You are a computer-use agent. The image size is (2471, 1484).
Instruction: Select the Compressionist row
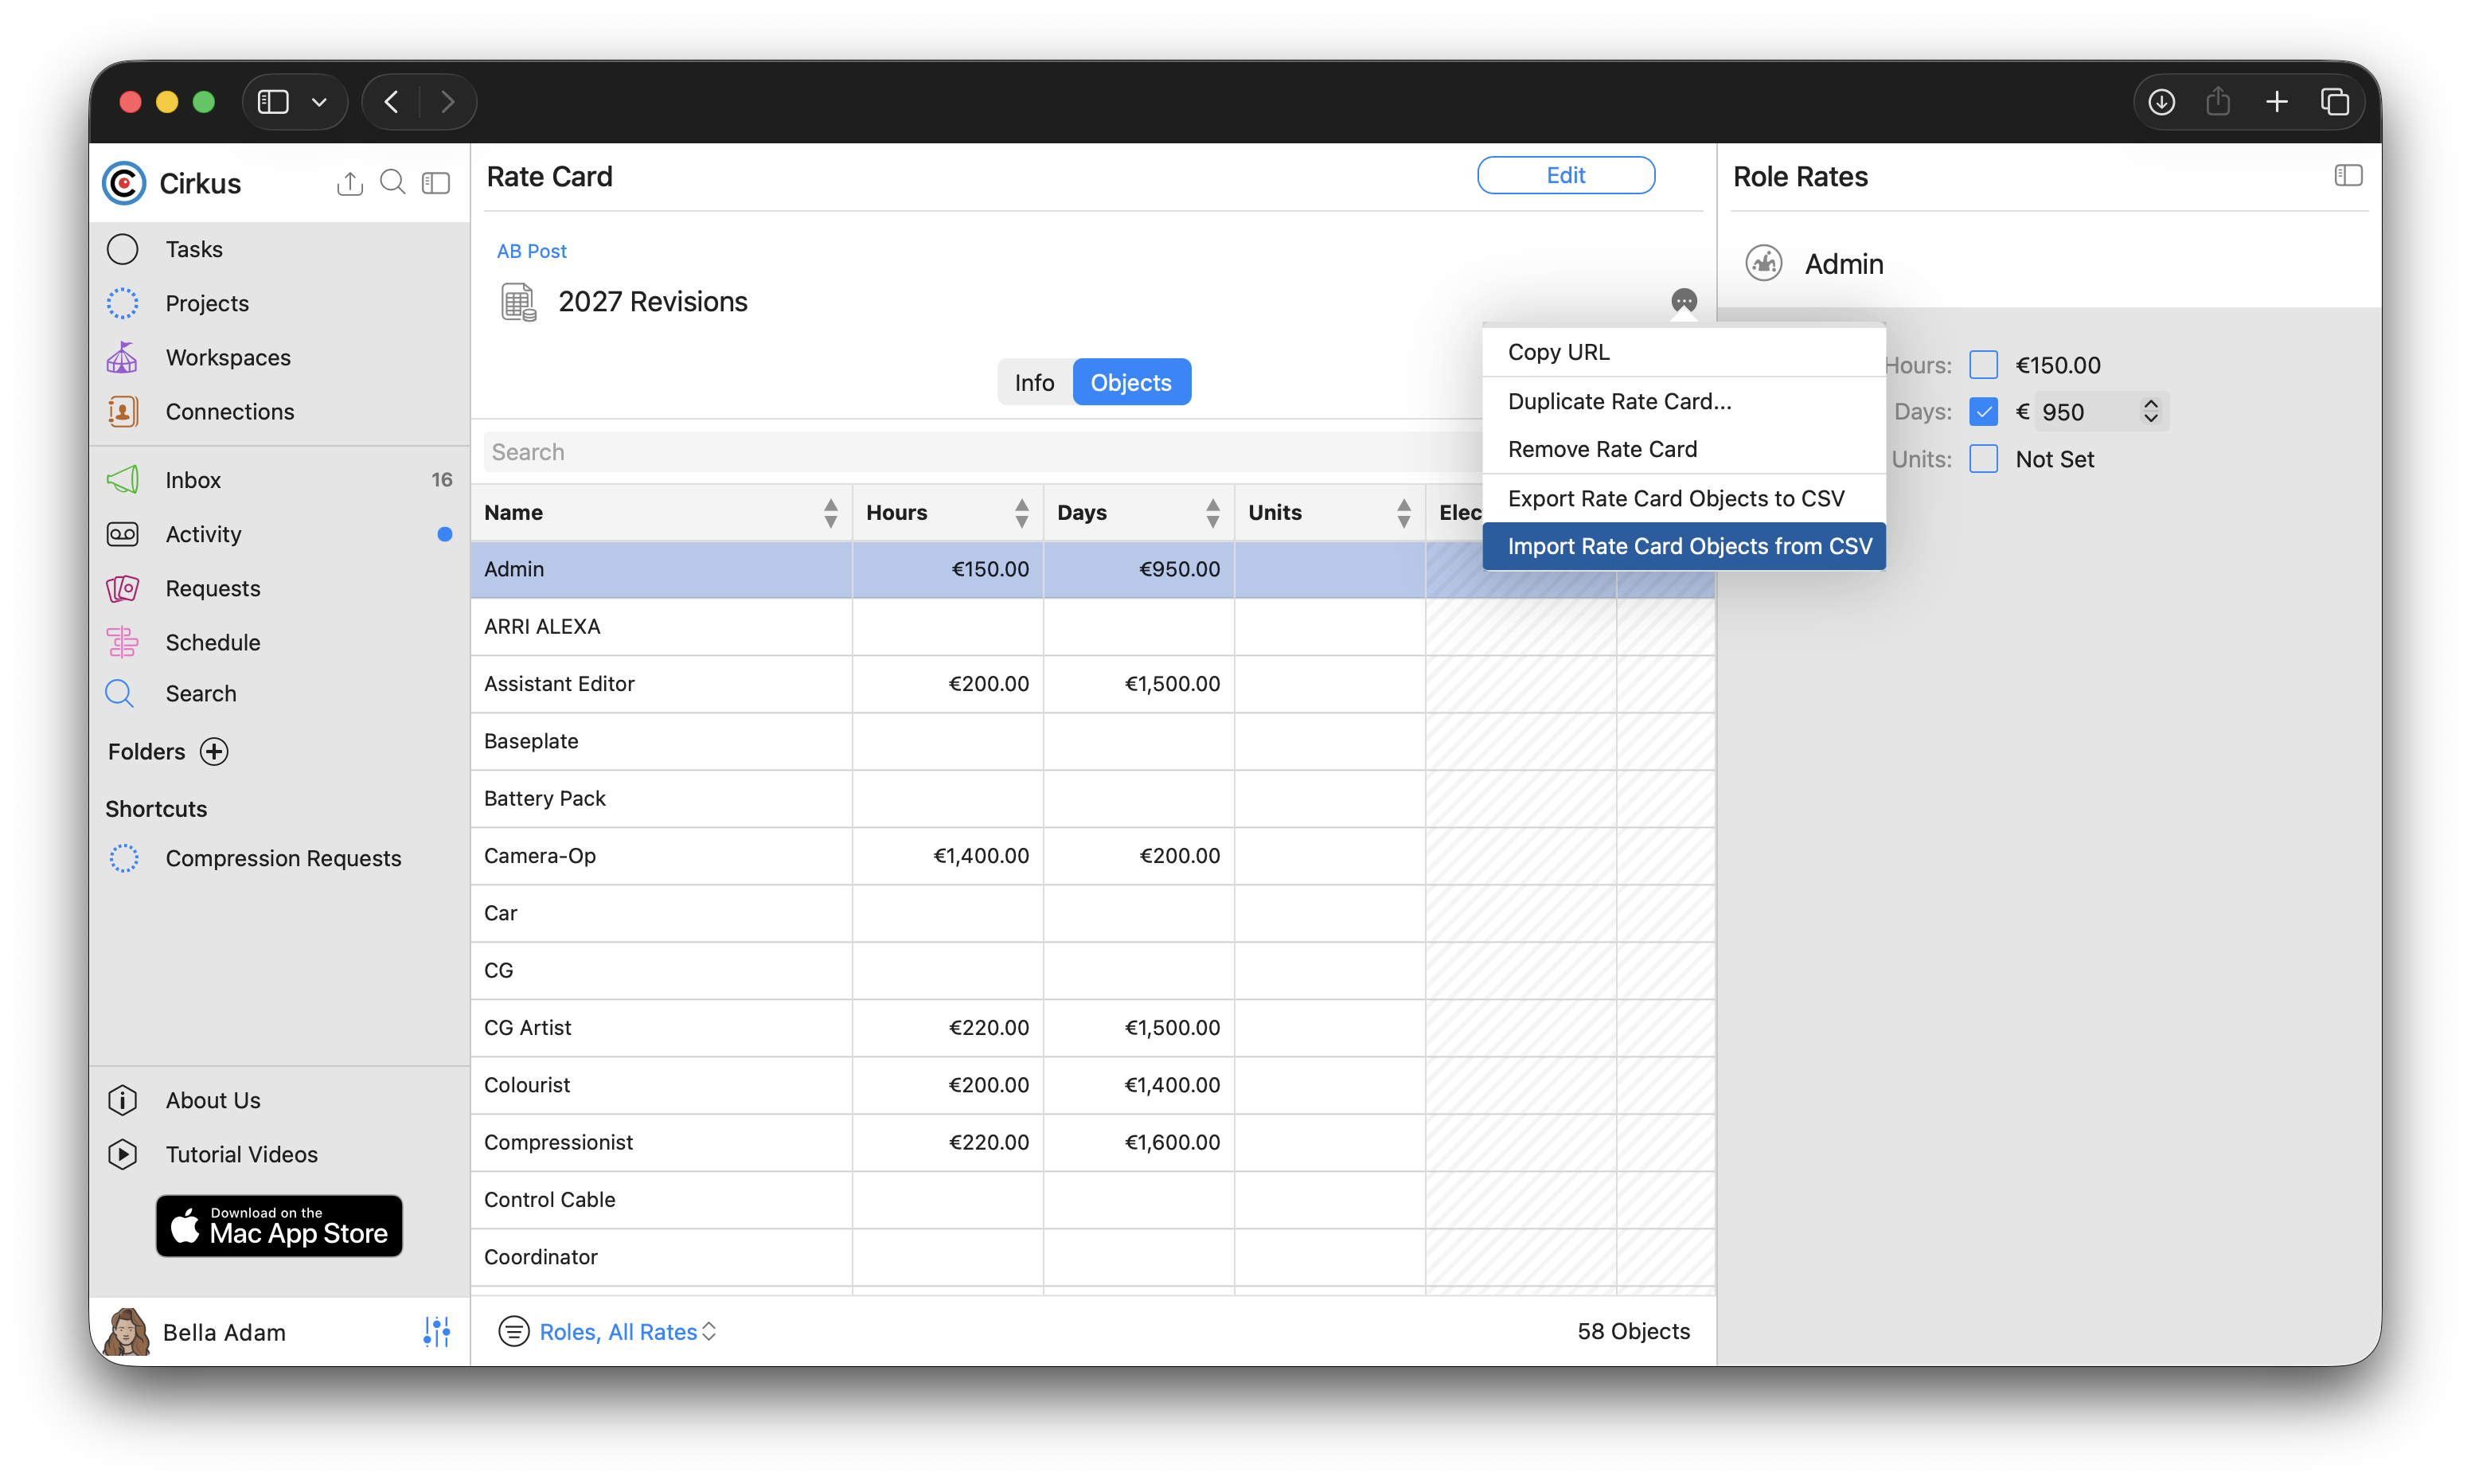point(1092,1142)
